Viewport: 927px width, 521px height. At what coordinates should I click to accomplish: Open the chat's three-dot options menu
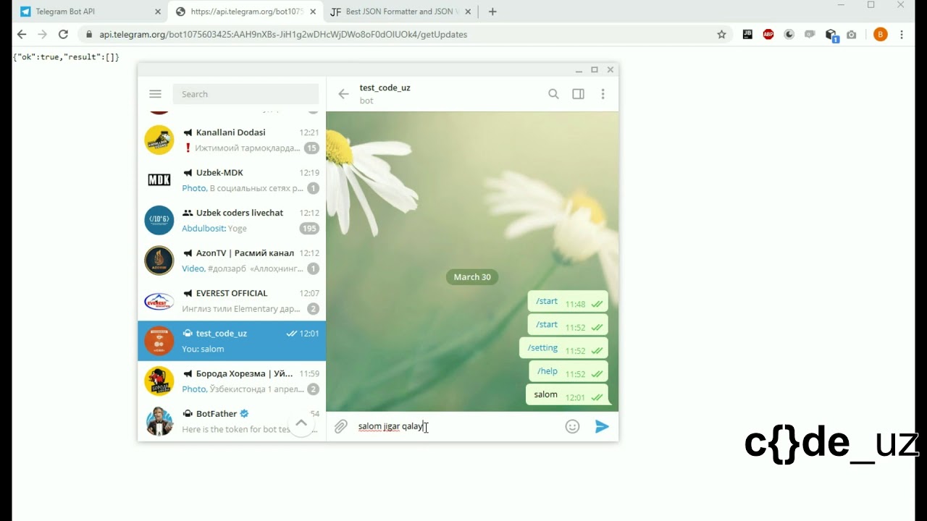[603, 94]
